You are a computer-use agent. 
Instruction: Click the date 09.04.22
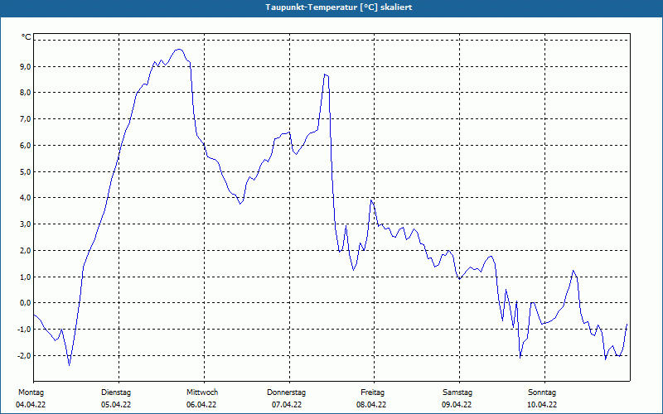pyautogui.click(x=457, y=405)
